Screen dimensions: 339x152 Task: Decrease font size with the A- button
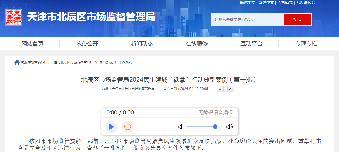coord(220,89)
